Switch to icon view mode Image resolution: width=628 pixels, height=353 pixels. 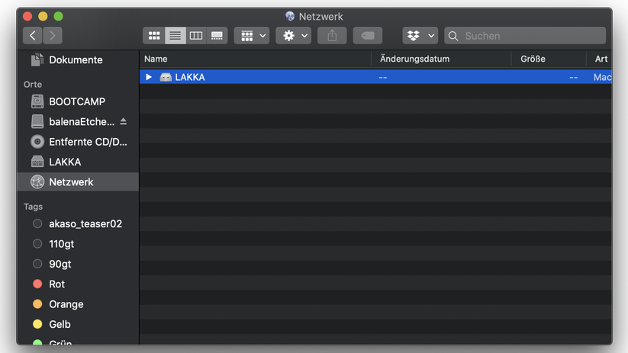pos(154,36)
